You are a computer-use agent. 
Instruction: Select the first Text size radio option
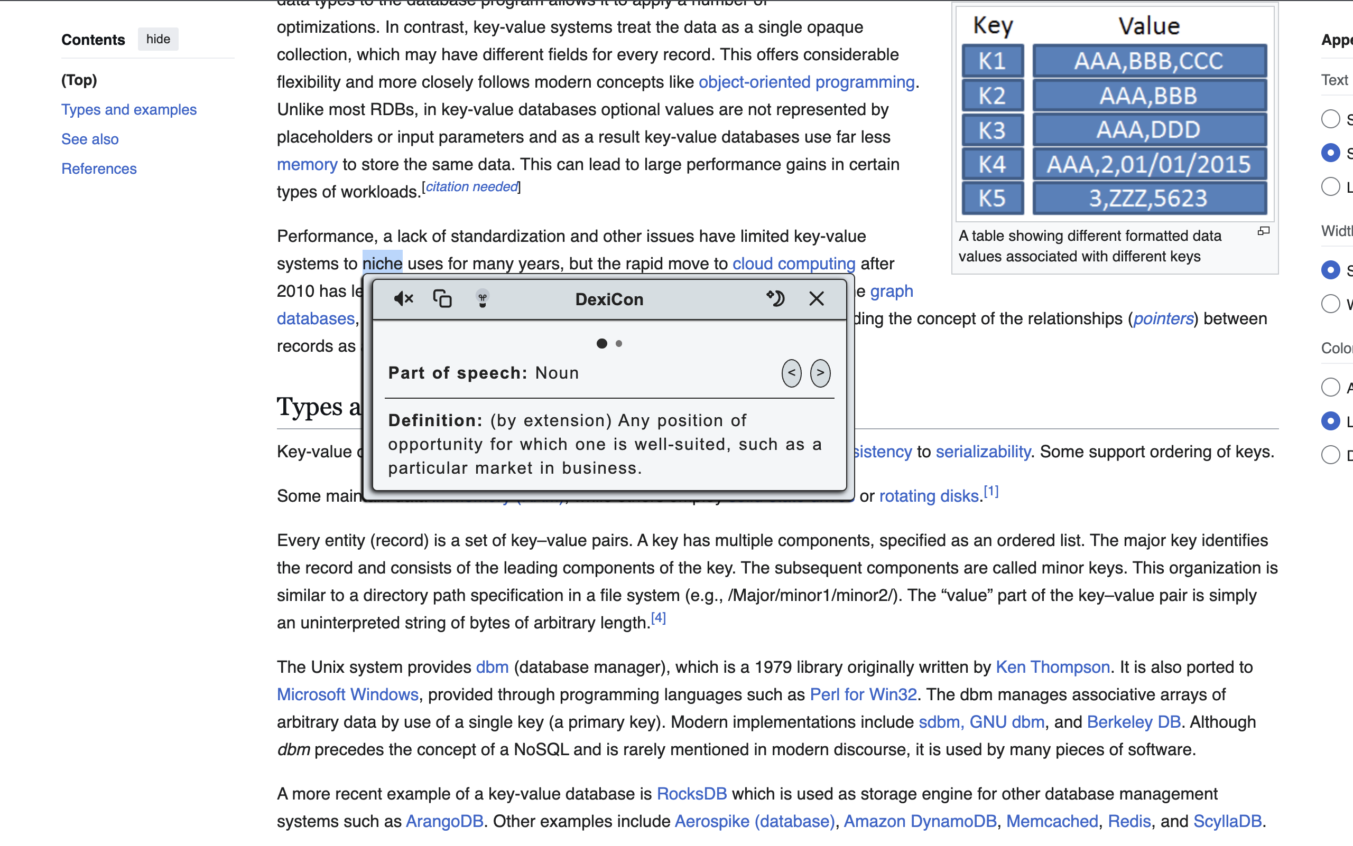point(1330,119)
